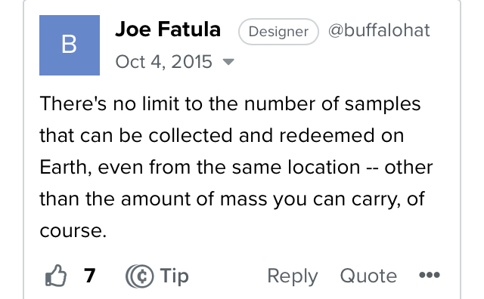View the likes count of 7
Viewport: 484px width, 299px height.
[89, 276]
